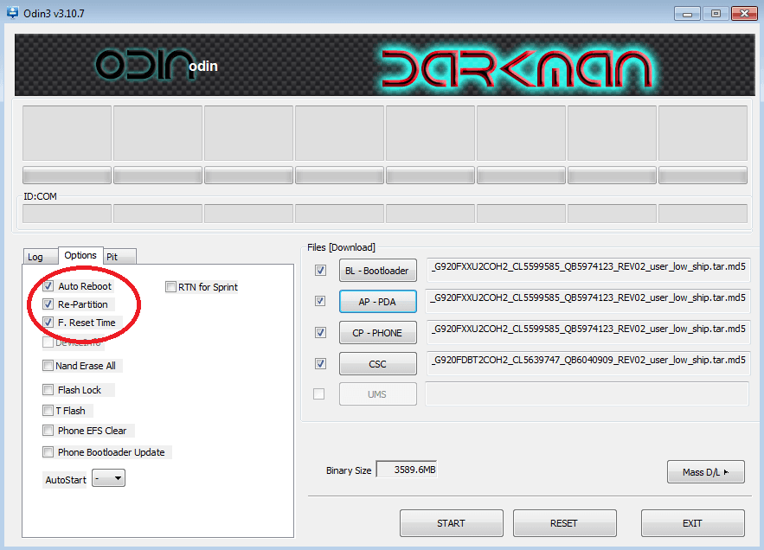
Task: Check Phone EFS Clear option
Action: pos(48,430)
